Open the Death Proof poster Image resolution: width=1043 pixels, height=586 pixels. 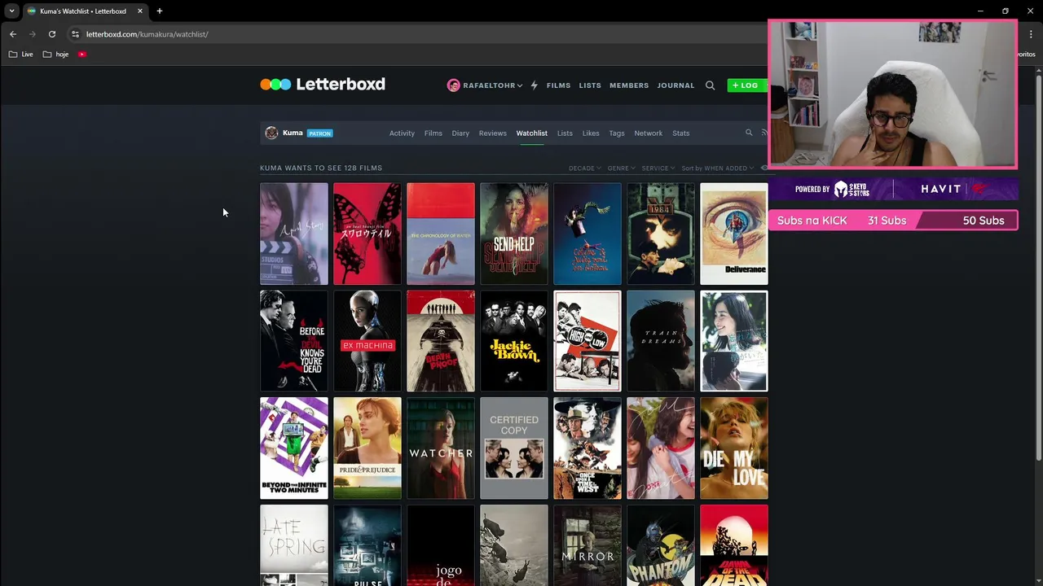point(441,341)
